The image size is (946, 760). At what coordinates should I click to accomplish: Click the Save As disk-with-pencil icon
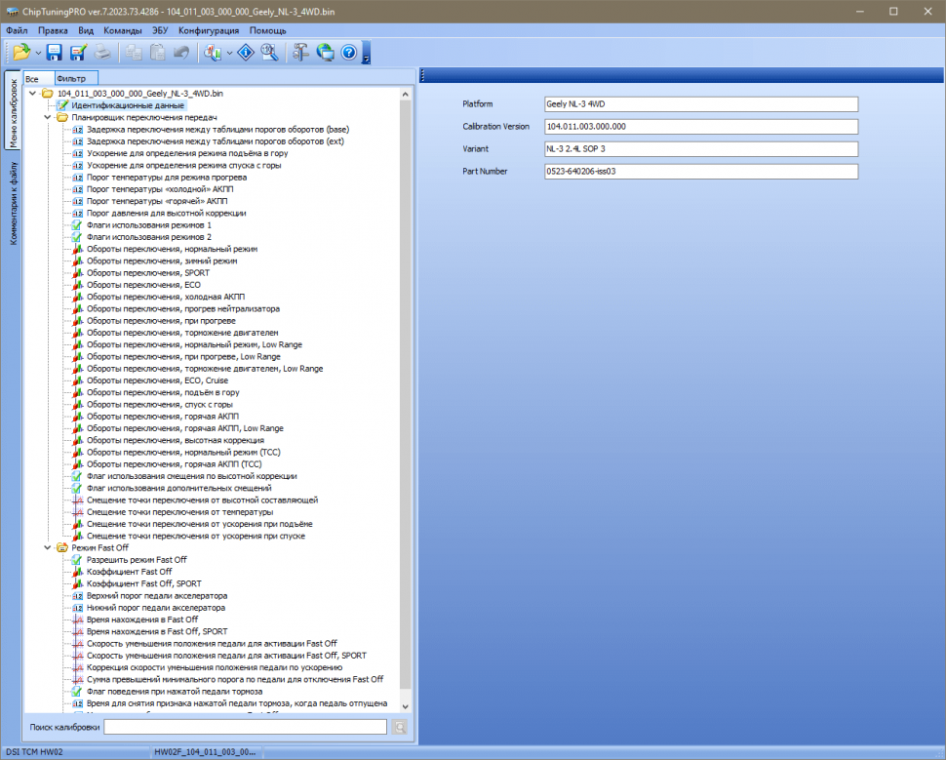[x=78, y=52]
